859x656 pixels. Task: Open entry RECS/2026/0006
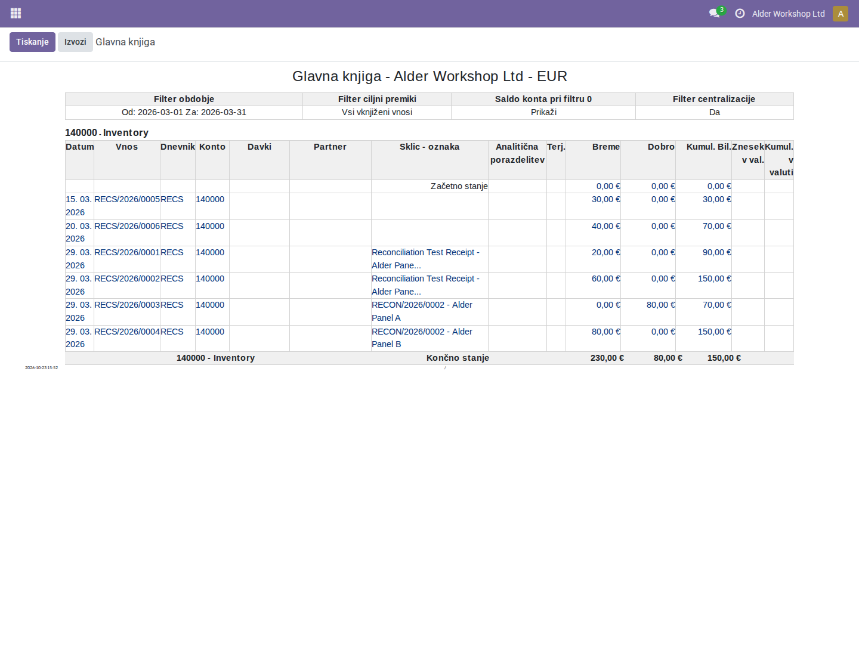point(127,226)
